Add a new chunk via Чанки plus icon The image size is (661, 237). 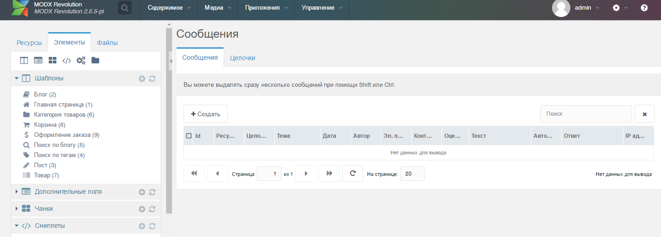pos(142,209)
